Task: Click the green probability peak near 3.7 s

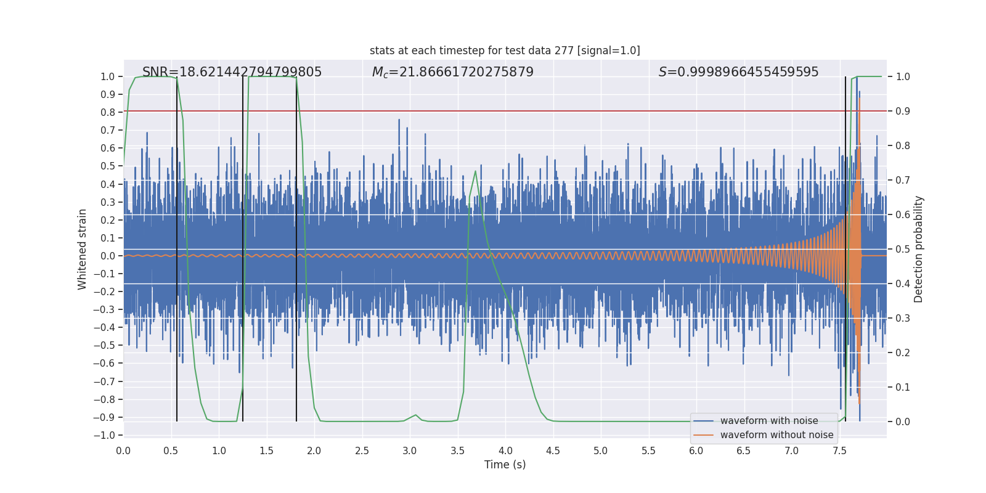Action: (476, 172)
